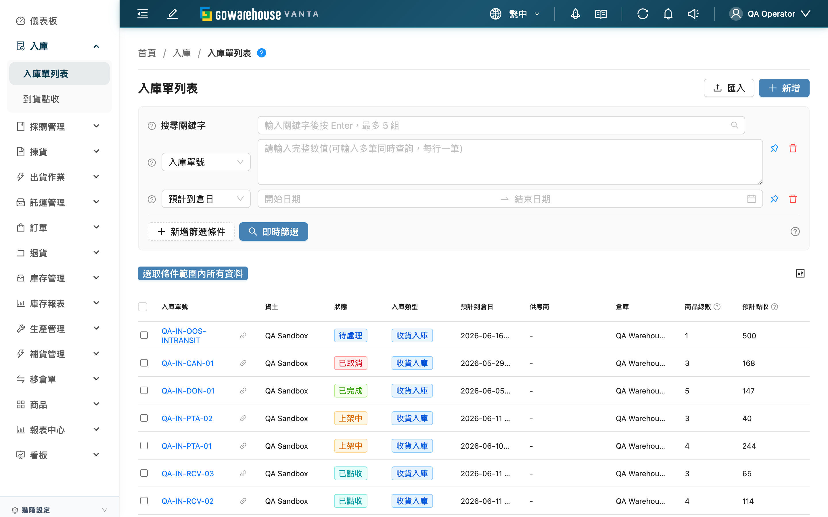Open notifications bell icon
The image size is (828, 517).
tap(668, 14)
